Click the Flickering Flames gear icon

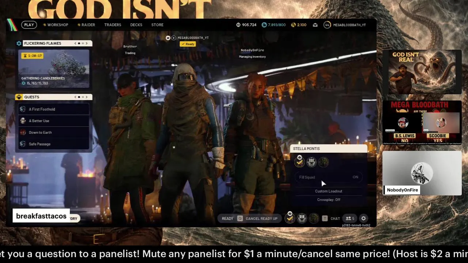point(19,43)
